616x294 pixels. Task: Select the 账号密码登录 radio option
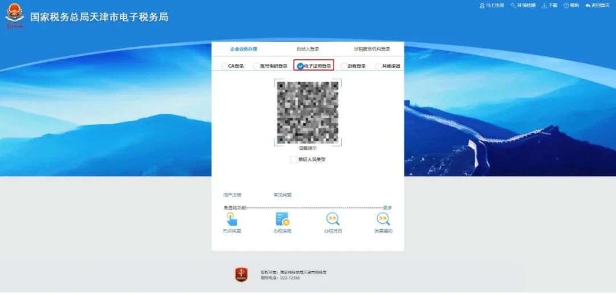(257, 66)
